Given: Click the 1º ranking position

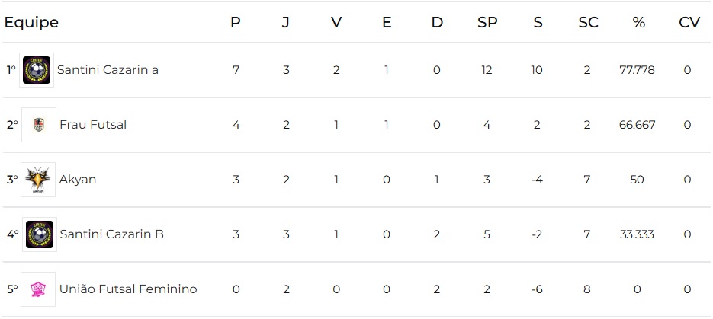Looking at the screenshot, I should [11, 70].
